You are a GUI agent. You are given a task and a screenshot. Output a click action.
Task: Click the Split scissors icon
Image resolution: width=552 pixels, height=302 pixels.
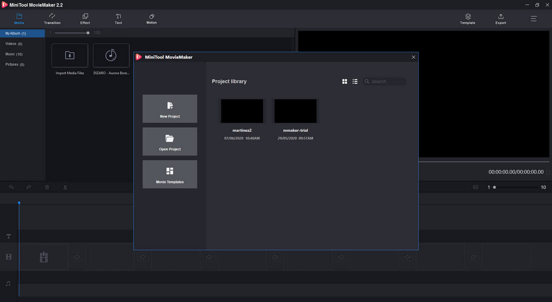coord(65,187)
